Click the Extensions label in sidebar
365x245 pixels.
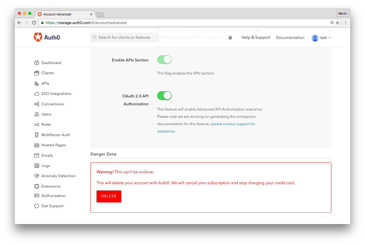coord(51,186)
